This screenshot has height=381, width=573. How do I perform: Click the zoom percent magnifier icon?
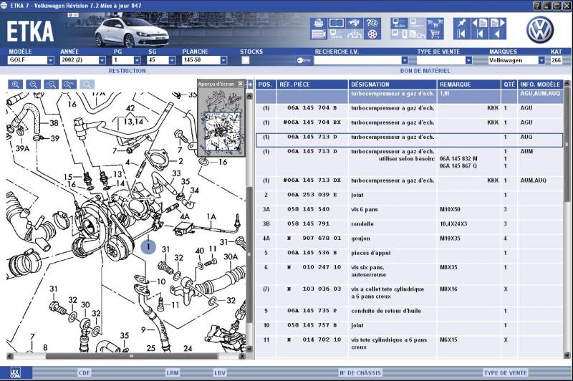click(x=69, y=85)
